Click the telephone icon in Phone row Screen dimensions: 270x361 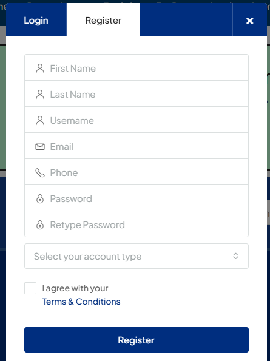pos(40,173)
